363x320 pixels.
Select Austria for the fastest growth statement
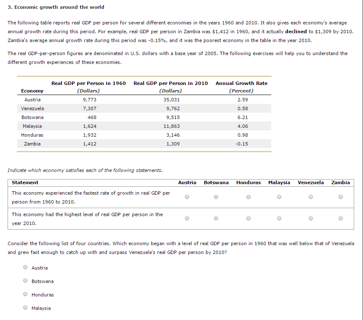[187, 196]
